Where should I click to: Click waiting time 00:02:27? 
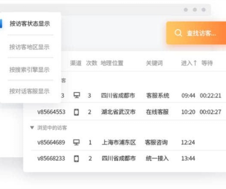210,112
